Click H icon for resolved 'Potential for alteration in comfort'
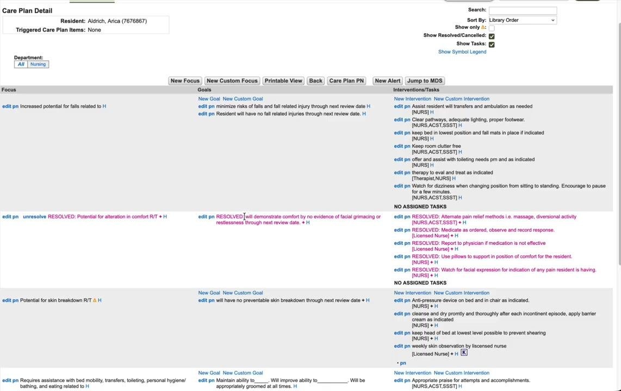 point(165,217)
